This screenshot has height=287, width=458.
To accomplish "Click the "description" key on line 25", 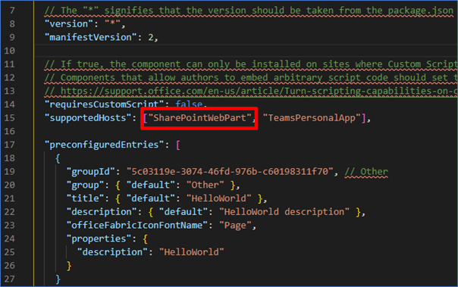I will point(112,252).
